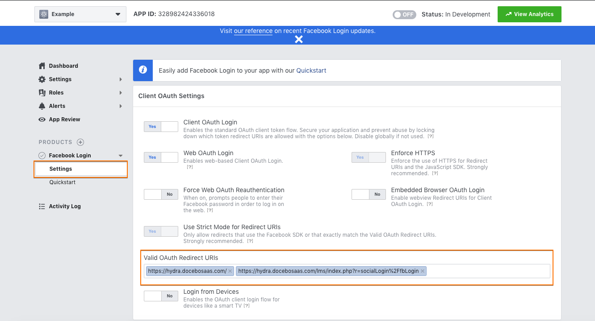Click the Example app atom icon
This screenshot has height=321, width=595.
click(44, 14)
